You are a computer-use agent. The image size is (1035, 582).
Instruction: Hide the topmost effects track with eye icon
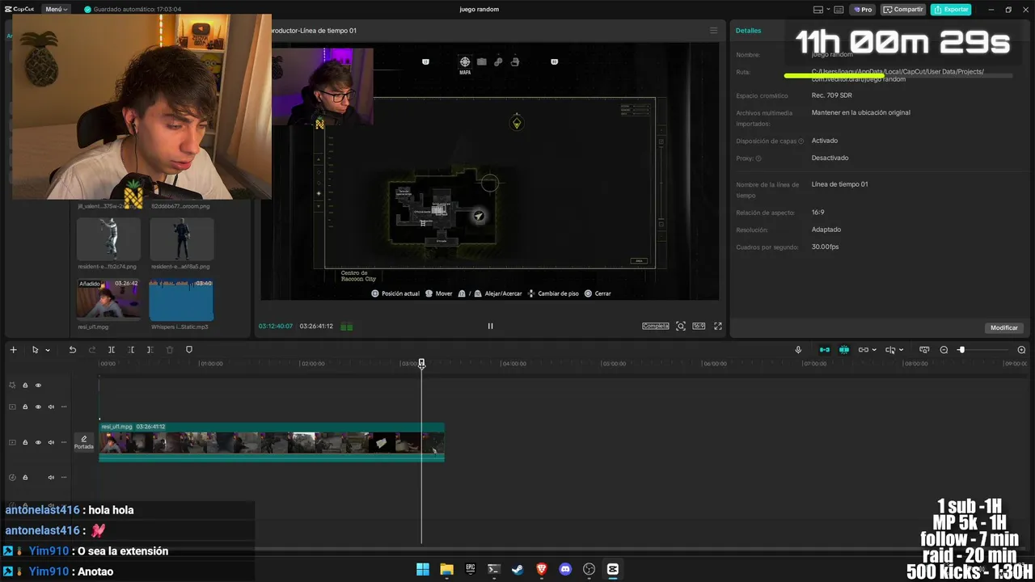[x=38, y=386]
